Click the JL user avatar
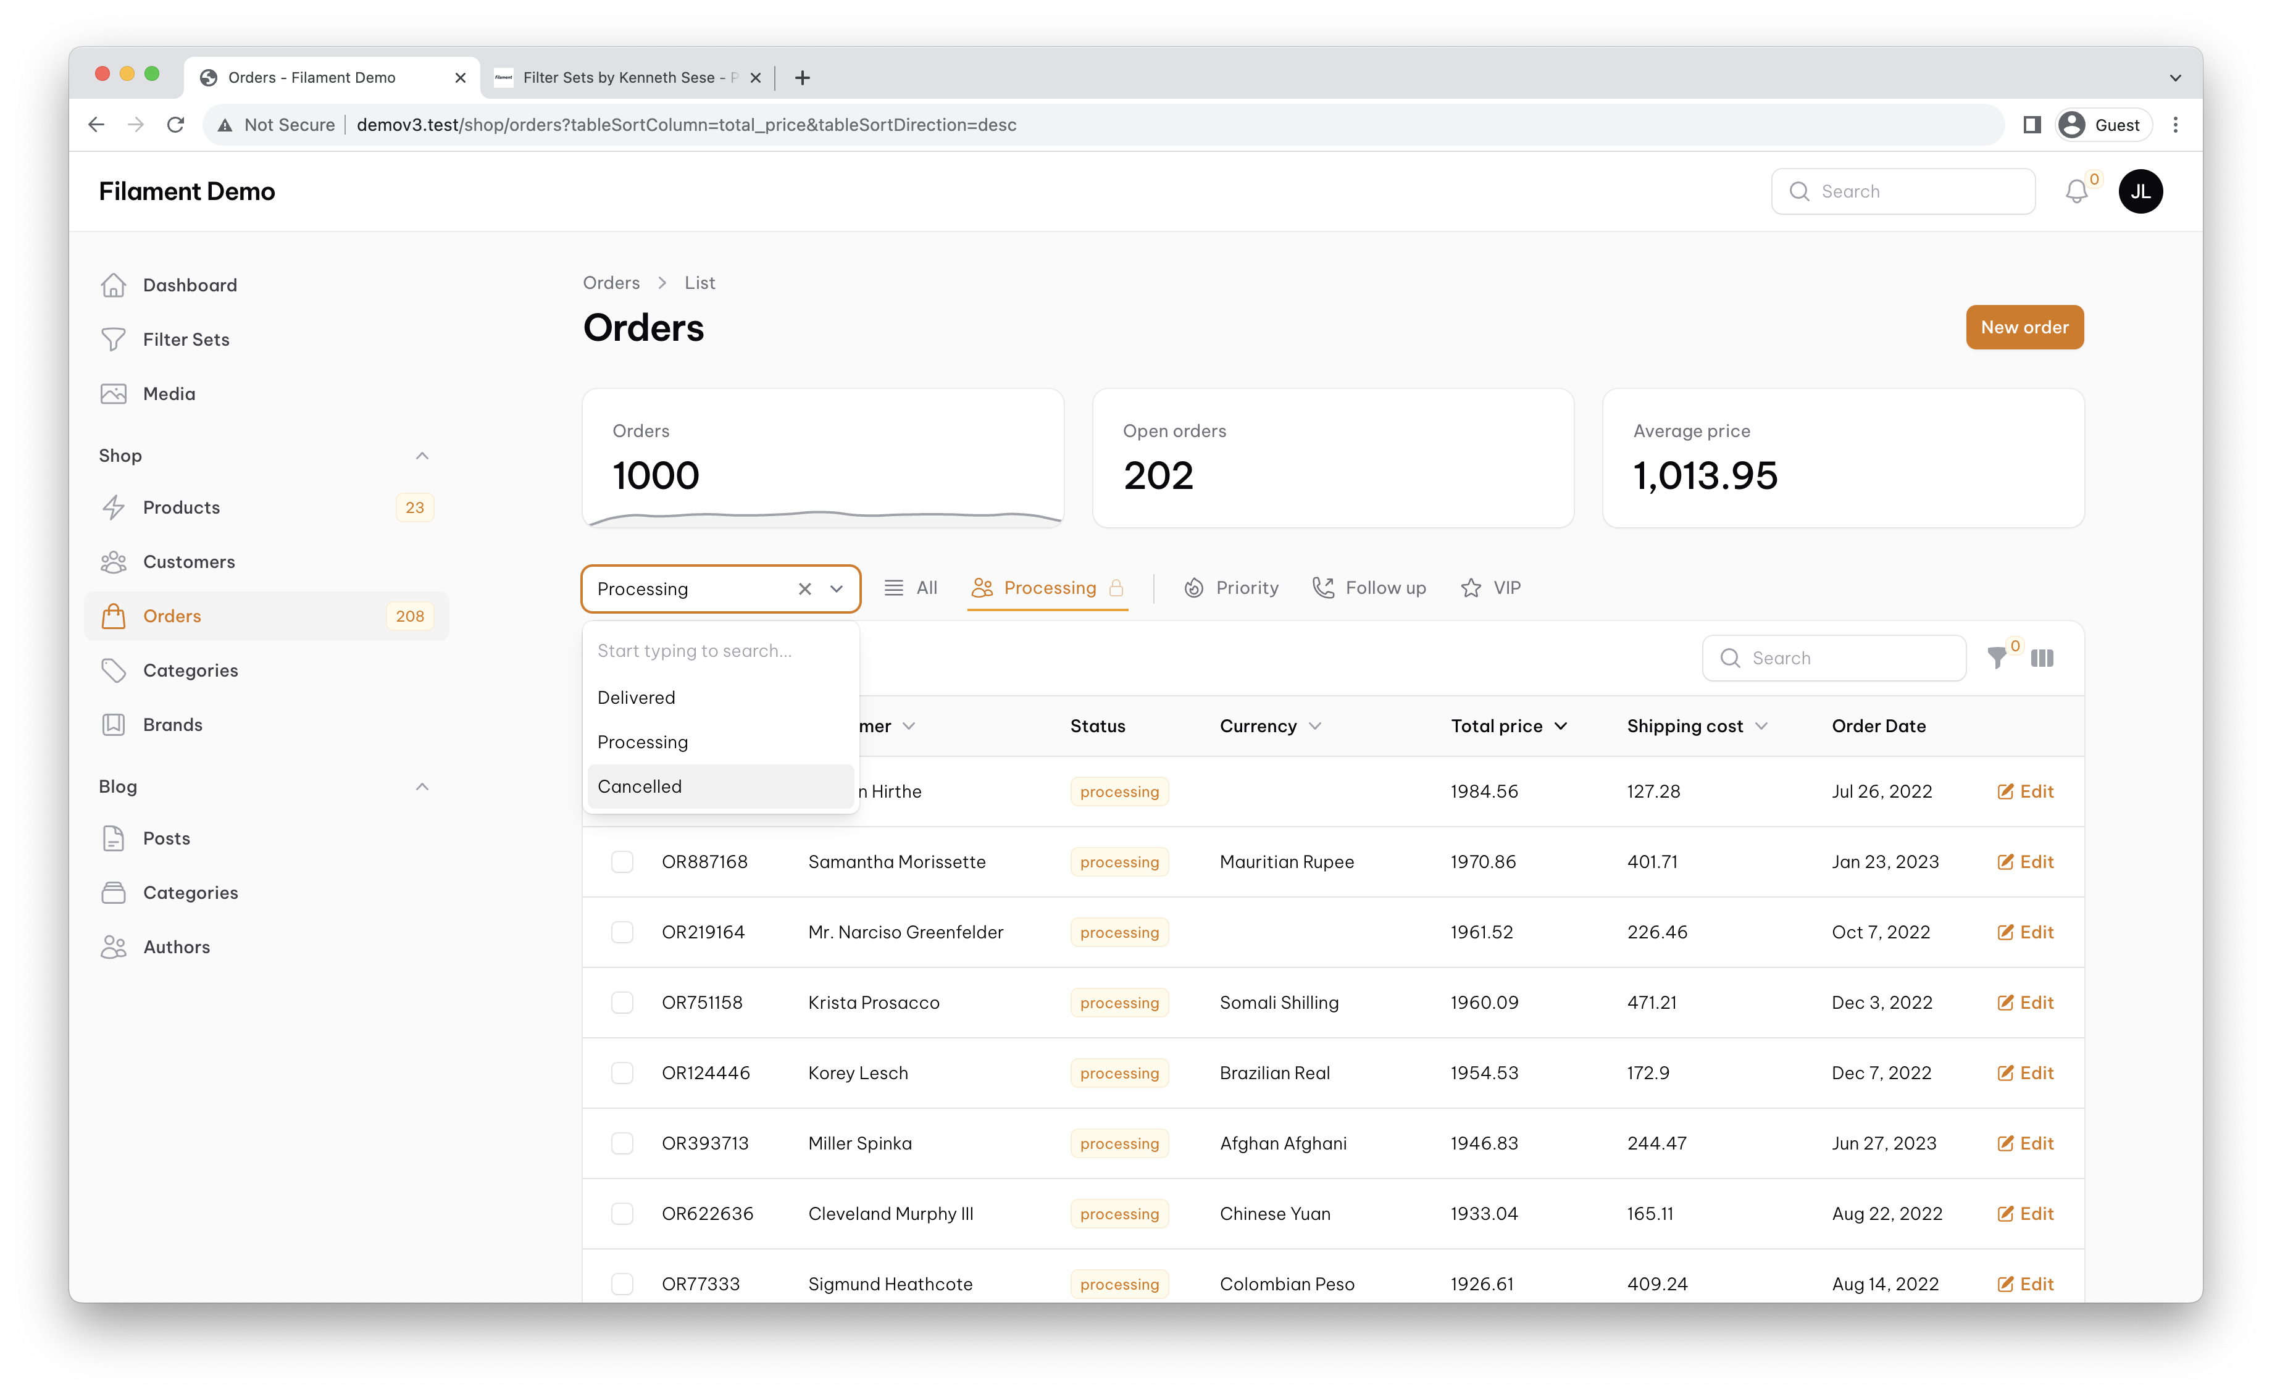2272x1394 pixels. (2141, 191)
